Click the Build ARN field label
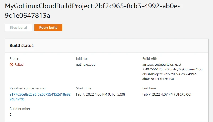This screenshot has height=122, width=213. point(151,59)
